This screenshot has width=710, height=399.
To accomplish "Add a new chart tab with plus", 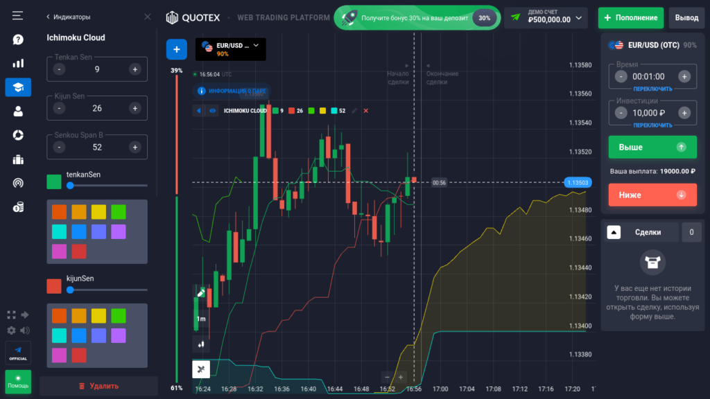I will click(x=176, y=49).
